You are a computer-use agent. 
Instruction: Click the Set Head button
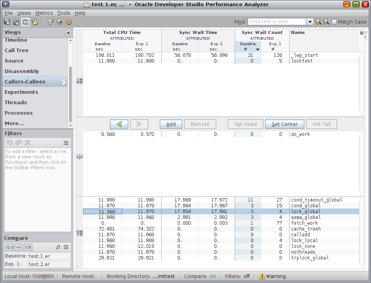[x=246, y=124]
